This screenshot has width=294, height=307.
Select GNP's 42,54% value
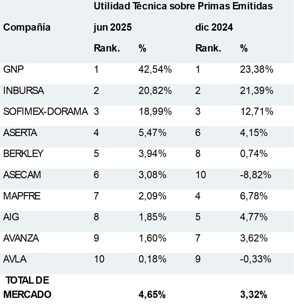(x=155, y=70)
